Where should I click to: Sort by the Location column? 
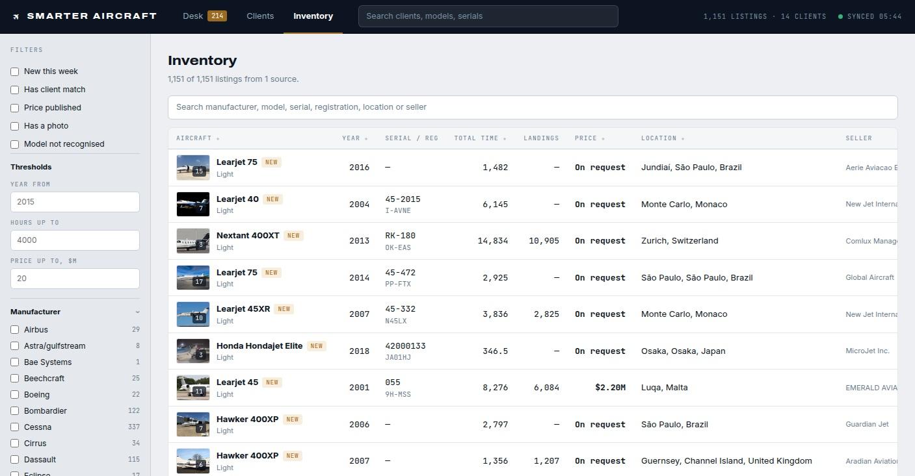click(663, 138)
